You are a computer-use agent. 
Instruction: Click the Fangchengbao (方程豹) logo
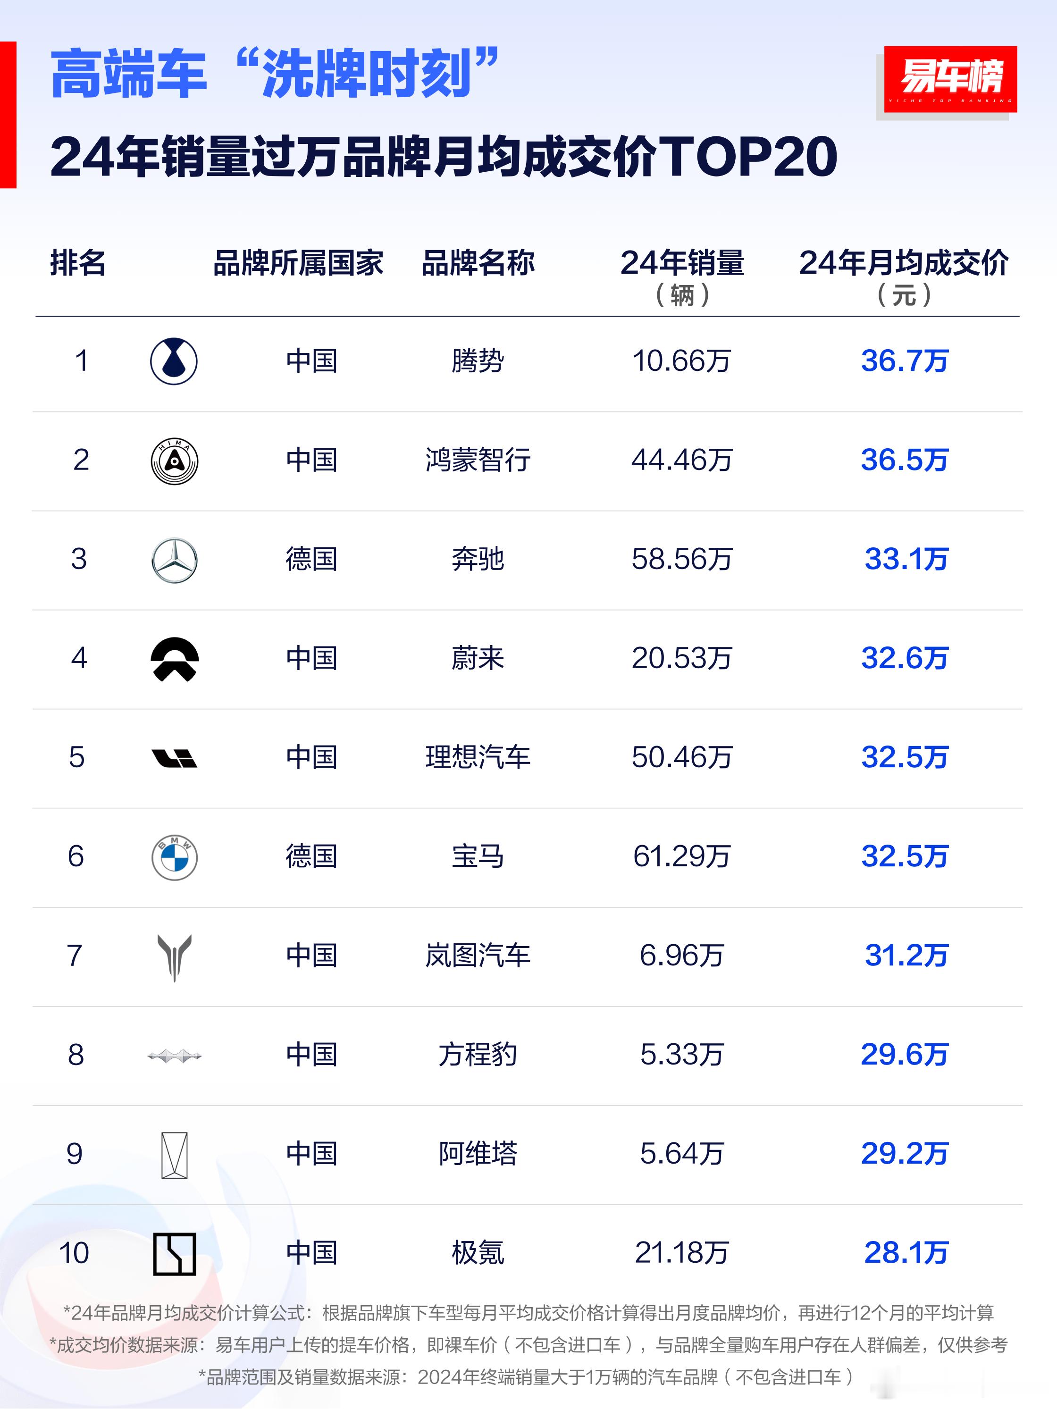coord(174,1056)
